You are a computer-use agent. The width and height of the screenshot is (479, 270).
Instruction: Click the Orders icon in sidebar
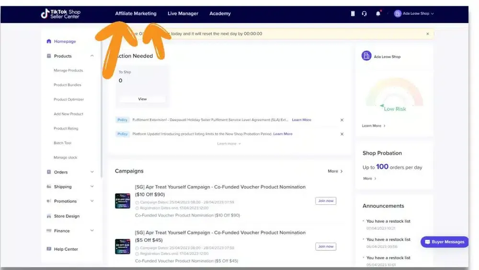click(x=49, y=172)
